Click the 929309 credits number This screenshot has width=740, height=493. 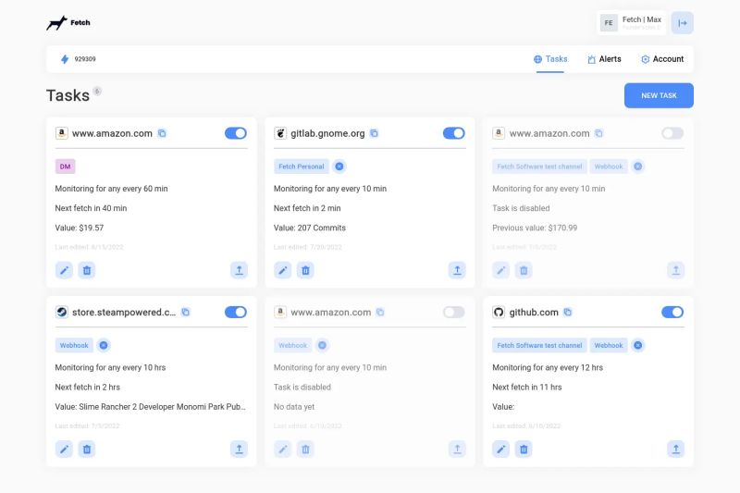(x=85, y=59)
